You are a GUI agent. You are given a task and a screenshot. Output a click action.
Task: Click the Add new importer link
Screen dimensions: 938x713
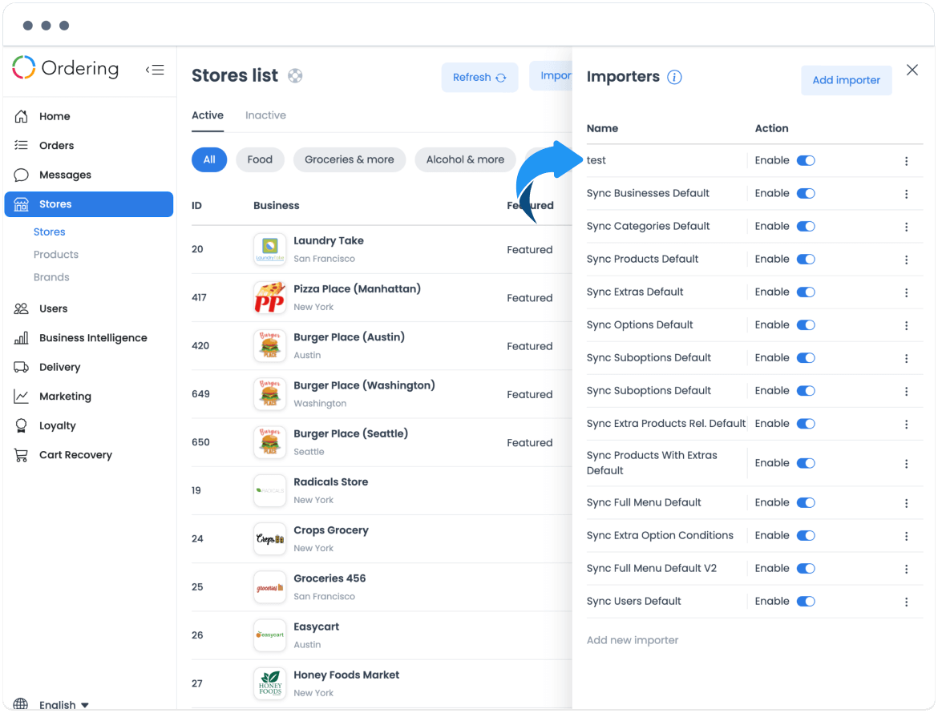[633, 640]
